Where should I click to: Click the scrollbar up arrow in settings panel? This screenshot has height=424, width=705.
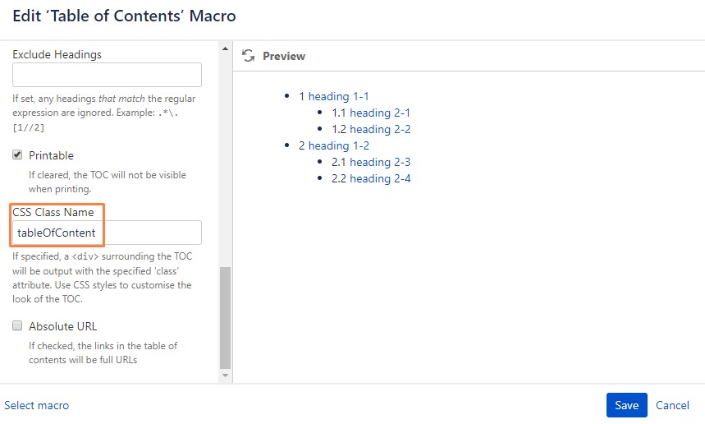click(x=225, y=48)
